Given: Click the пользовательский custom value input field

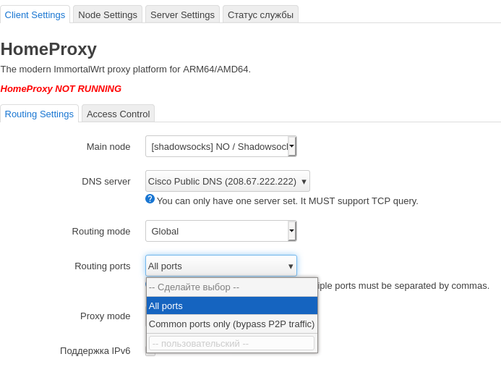Looking at the screenshot, I should pos(231,343).
